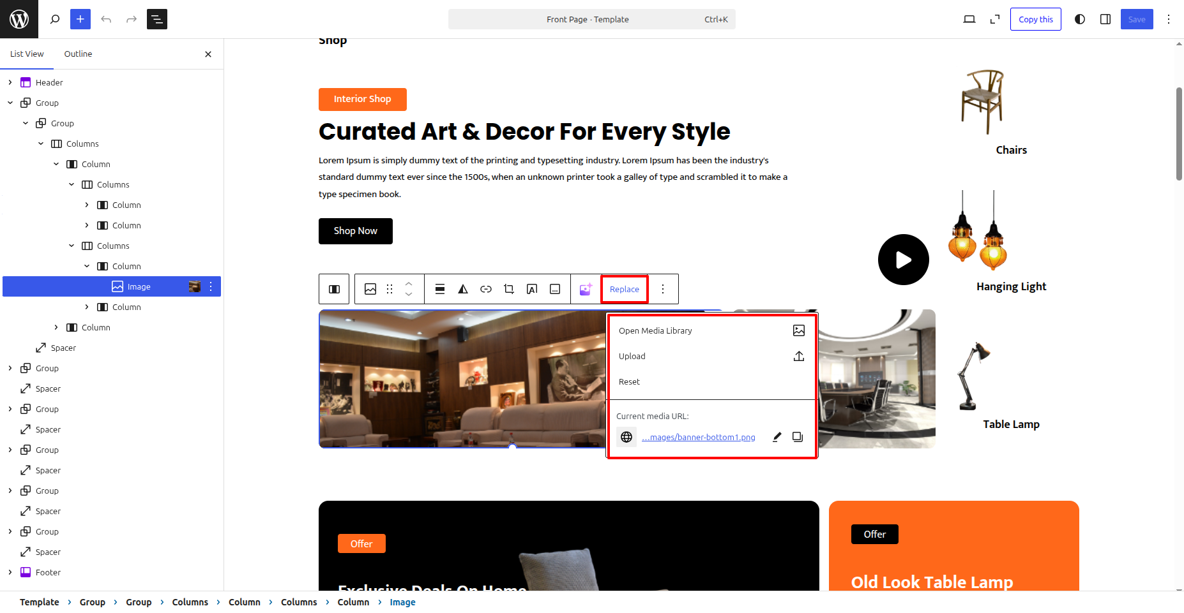Open the block inserter plus button
Screen dimensions: 1184x613
(x=80, y=19)
